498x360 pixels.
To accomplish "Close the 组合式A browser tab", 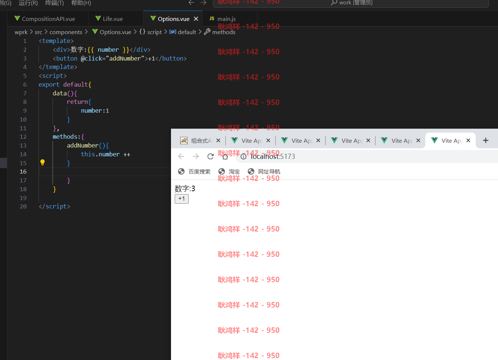I will click(218, 141).
